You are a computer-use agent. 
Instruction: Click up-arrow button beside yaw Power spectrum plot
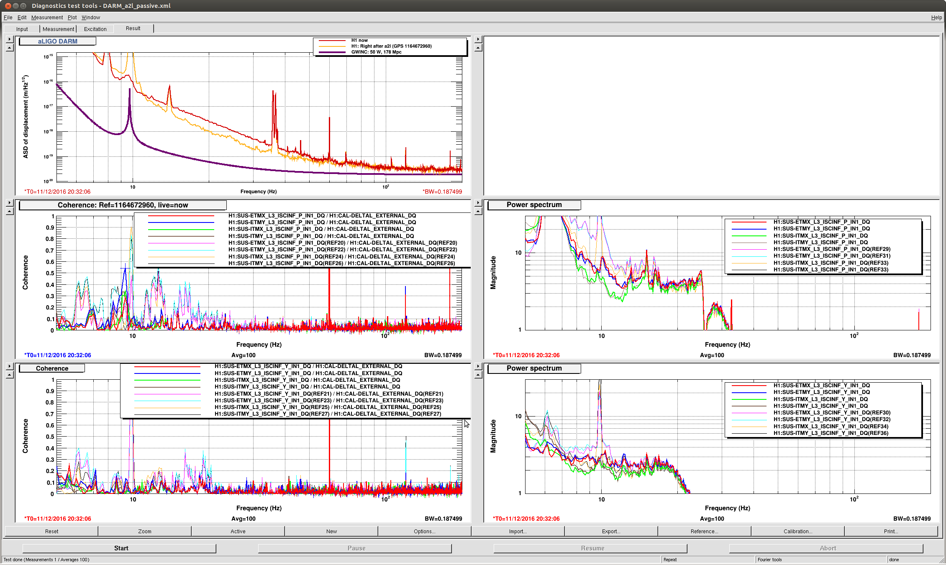(x=478, y=375)
